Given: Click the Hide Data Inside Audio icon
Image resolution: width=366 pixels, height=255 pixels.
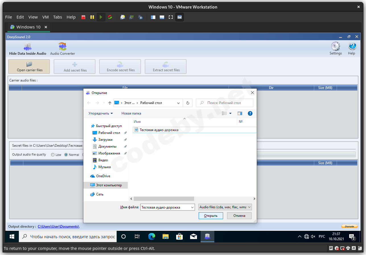Looking at the screenshot, I should pos(27,47).
